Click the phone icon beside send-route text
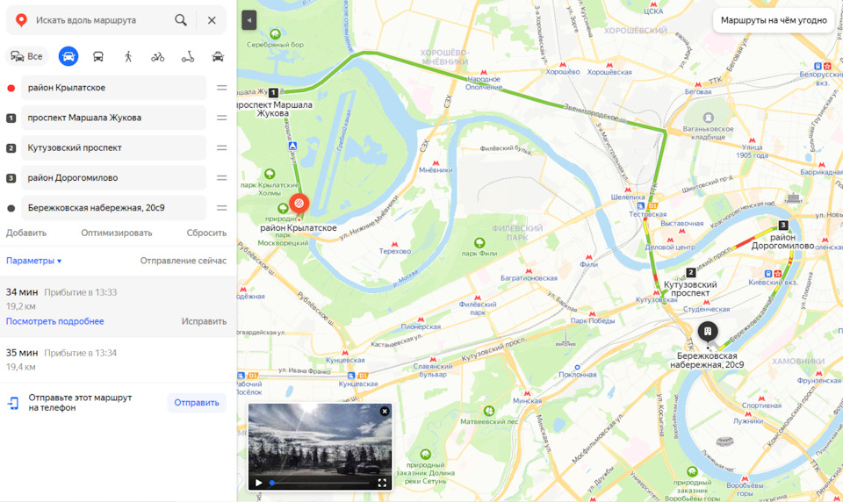Image resolution: width=843 pixels, height=502 pixels. click(x=13, y=403)
